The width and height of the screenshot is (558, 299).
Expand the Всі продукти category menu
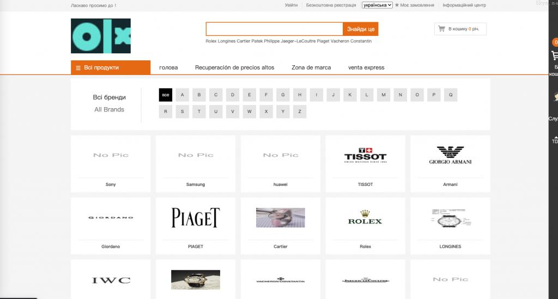111,67
